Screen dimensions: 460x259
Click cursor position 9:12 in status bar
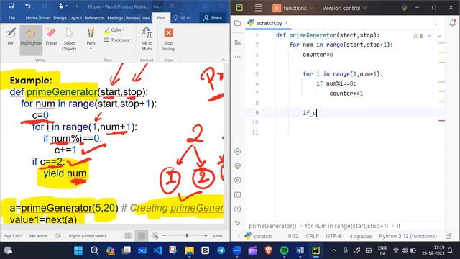[293, 236]
